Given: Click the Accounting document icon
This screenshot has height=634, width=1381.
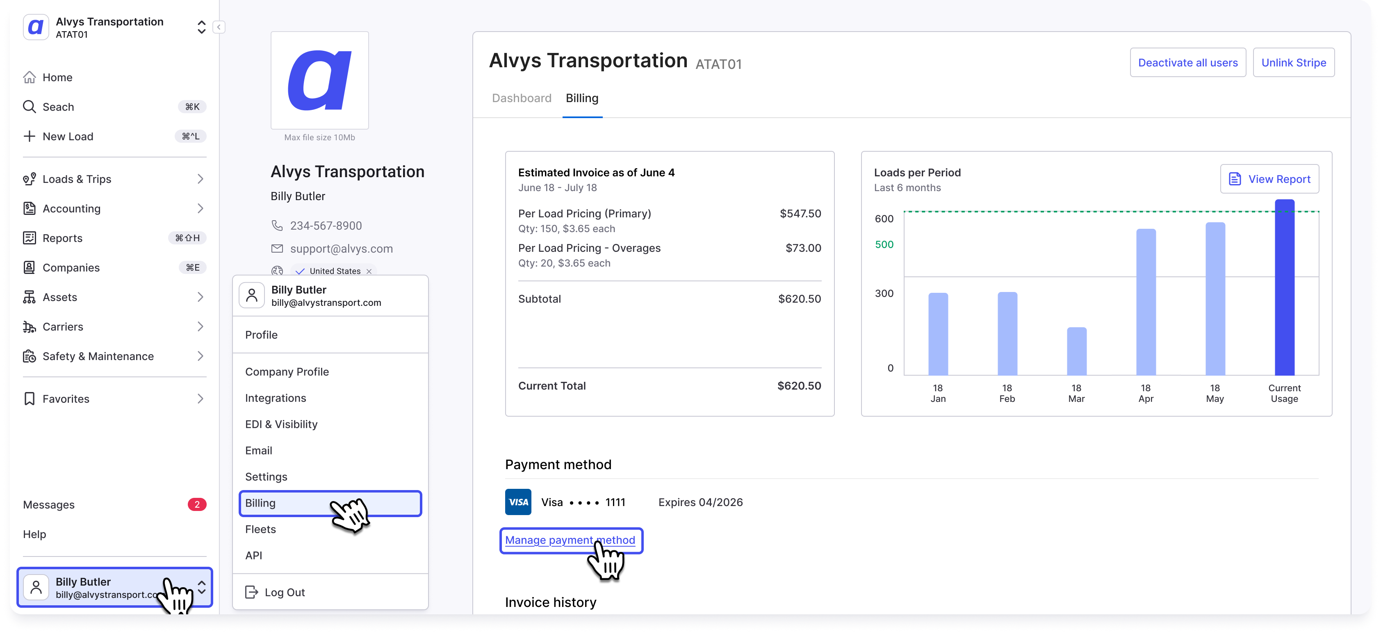Looking at the screenshot, I should 30,208.
